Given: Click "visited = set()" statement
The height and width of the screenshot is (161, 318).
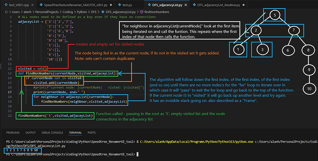Looking at the screenshot, I should [x=32, y=69].
